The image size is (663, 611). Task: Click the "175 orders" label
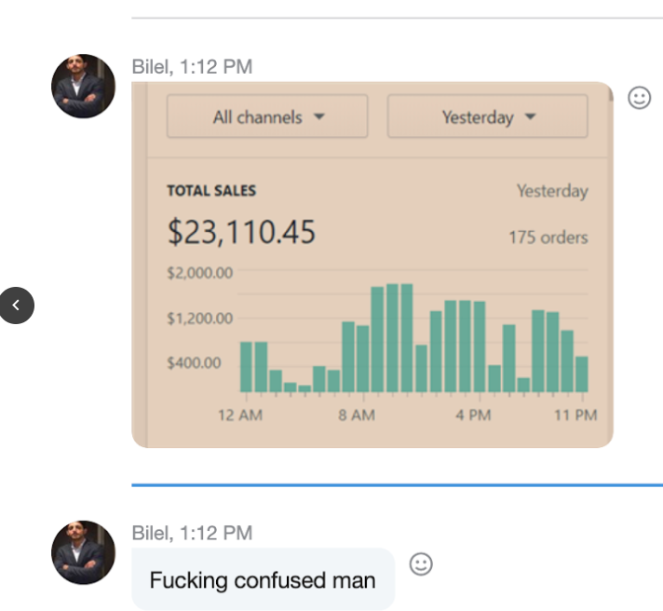click(548, 238)
